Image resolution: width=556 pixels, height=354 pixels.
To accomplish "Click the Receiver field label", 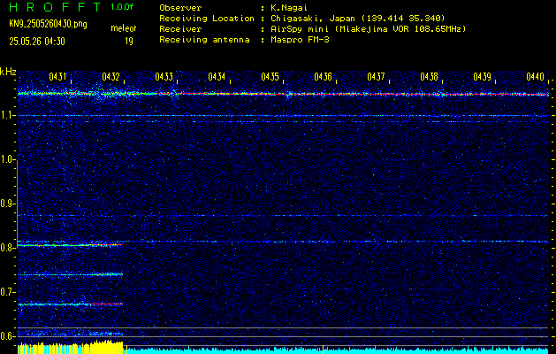I will 180,28.
